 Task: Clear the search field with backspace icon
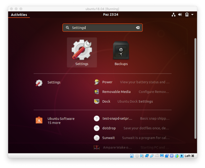tap(138, 28)
